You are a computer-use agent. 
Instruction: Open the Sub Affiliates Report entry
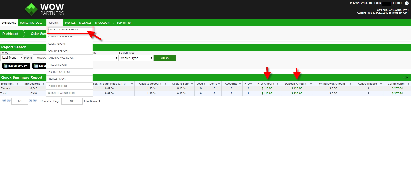pyautogui.click(x=62, y=93)
